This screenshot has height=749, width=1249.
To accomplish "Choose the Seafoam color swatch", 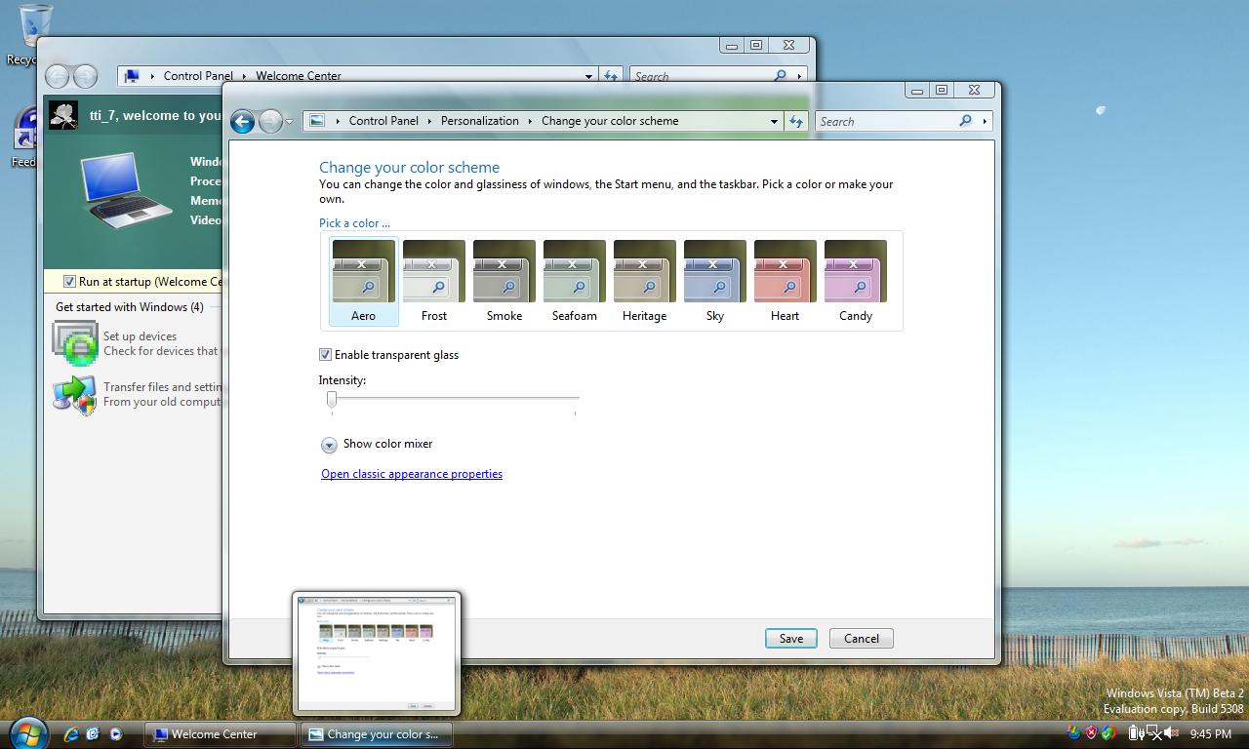I will tap(575, 281).
